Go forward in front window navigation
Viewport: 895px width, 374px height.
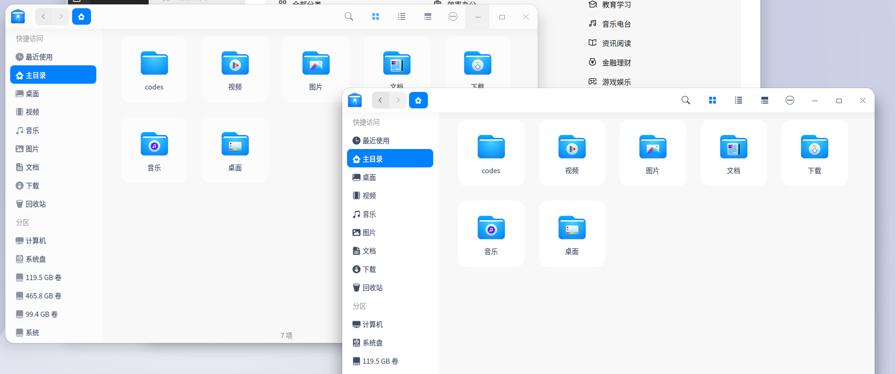[x=398, y=100]
